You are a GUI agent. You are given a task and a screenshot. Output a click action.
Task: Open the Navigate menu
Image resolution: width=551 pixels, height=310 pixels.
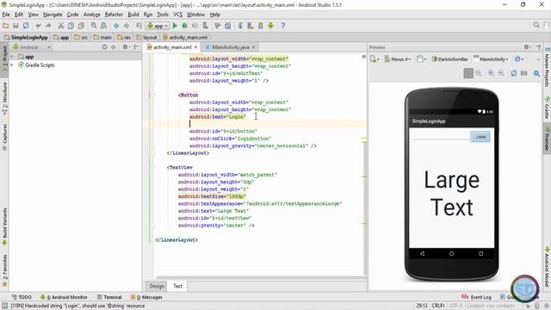53,15
